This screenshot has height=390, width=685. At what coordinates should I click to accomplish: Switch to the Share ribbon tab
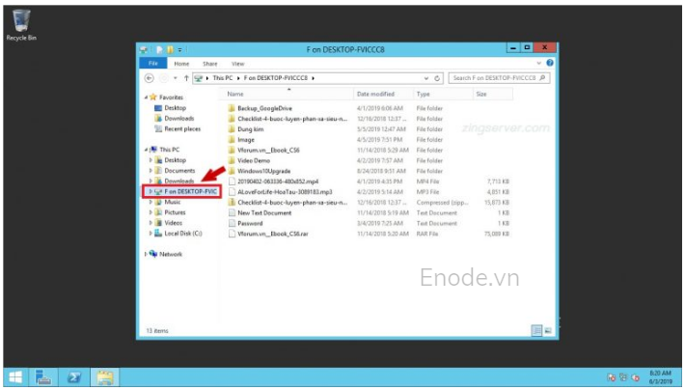(x=209, y=63)
